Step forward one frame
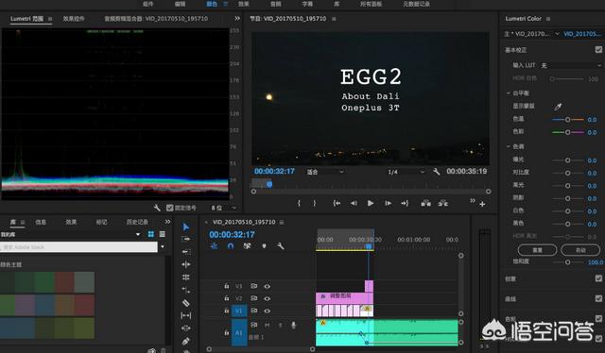The width and height of the screenshot is (605, 353). pos(388,203)
